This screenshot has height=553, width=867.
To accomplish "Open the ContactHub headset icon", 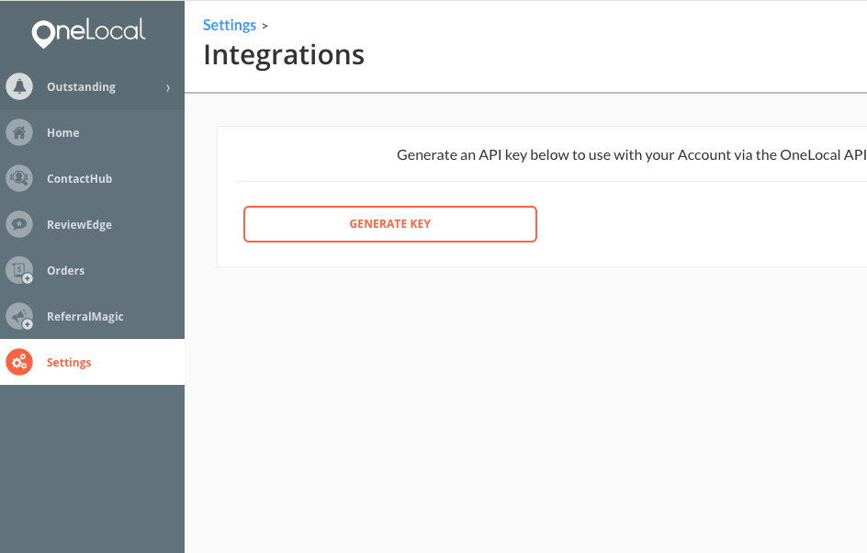I will click(19, 178).
